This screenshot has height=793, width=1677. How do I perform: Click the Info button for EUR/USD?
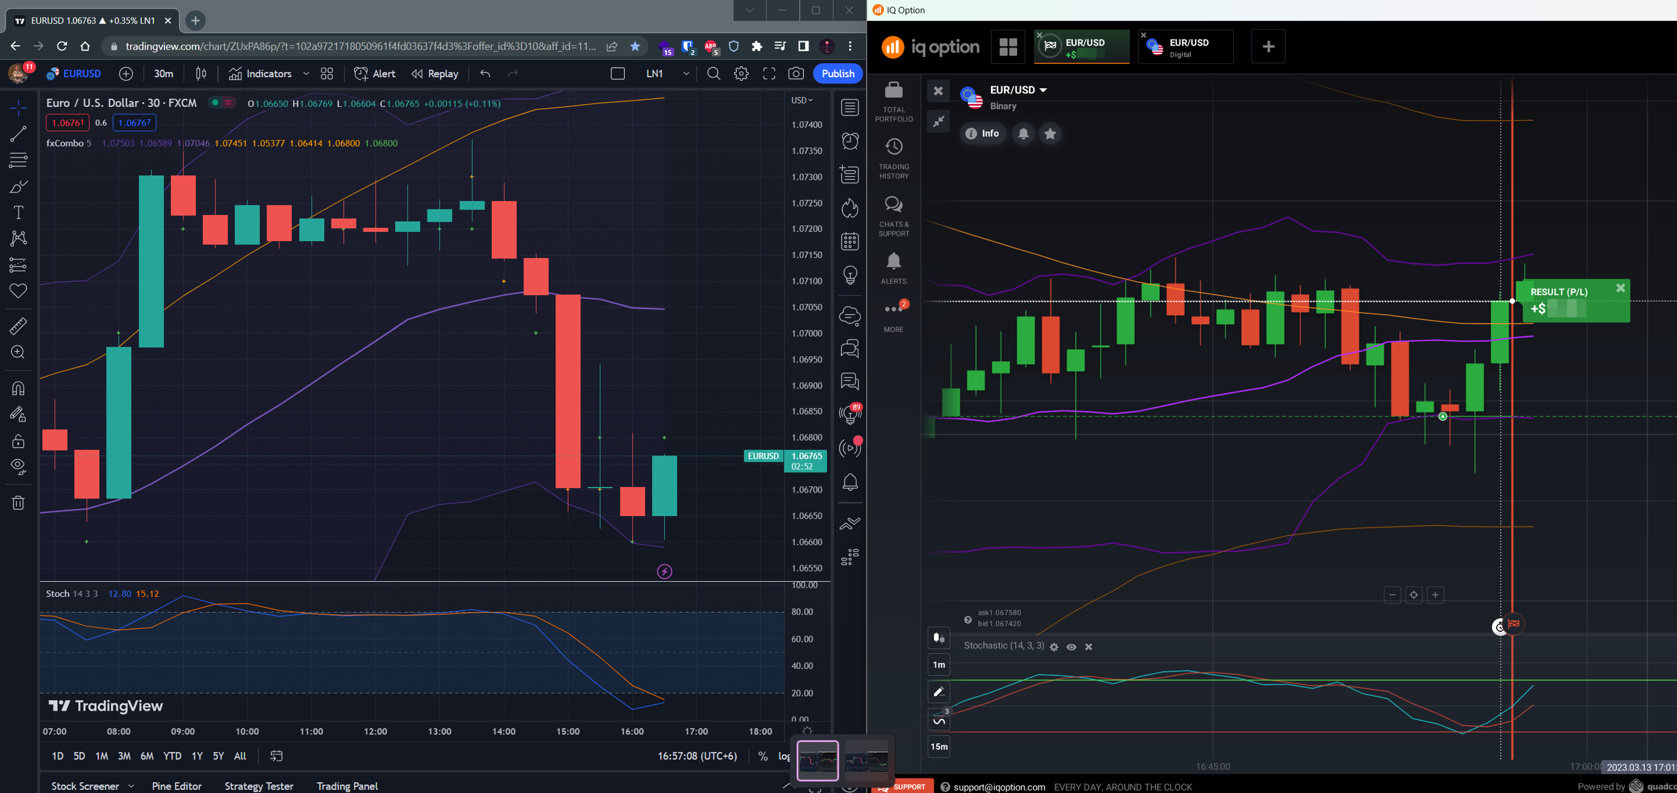coord(982,134)
